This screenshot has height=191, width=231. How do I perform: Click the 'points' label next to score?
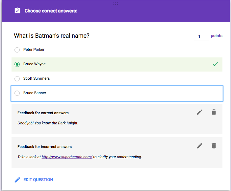pos(217,36)
